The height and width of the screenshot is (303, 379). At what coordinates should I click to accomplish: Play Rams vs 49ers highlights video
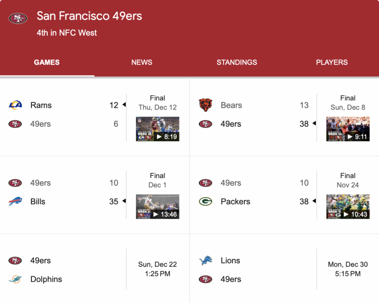158,129
